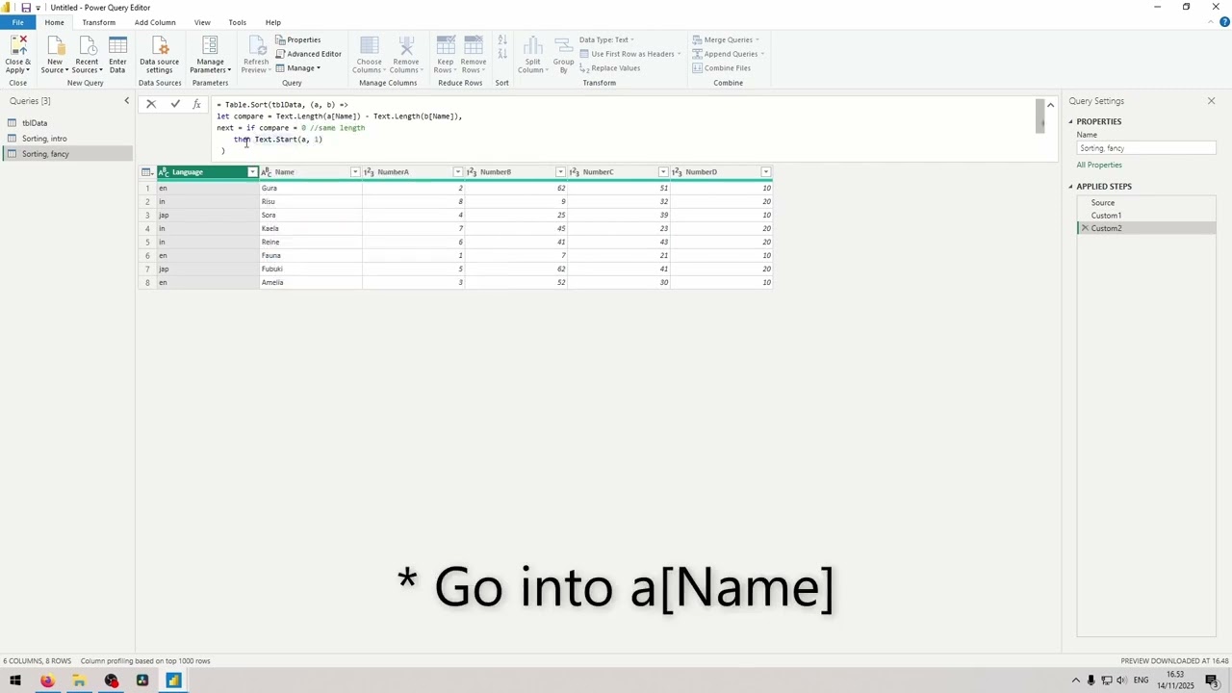Open the Name column filter dropdown
This screenshot has width=1232, height=693.
pyautogui.click(x=355, y=172)
